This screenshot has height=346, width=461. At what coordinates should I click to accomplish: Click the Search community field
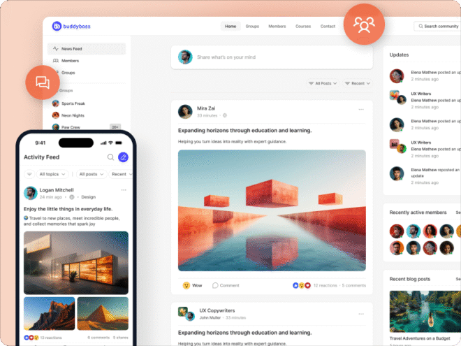click(437, 26)
